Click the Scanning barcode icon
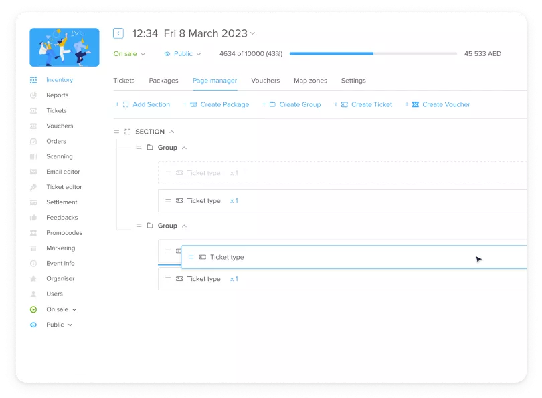This screenshot has height=398, width=542. click(33, 156)
